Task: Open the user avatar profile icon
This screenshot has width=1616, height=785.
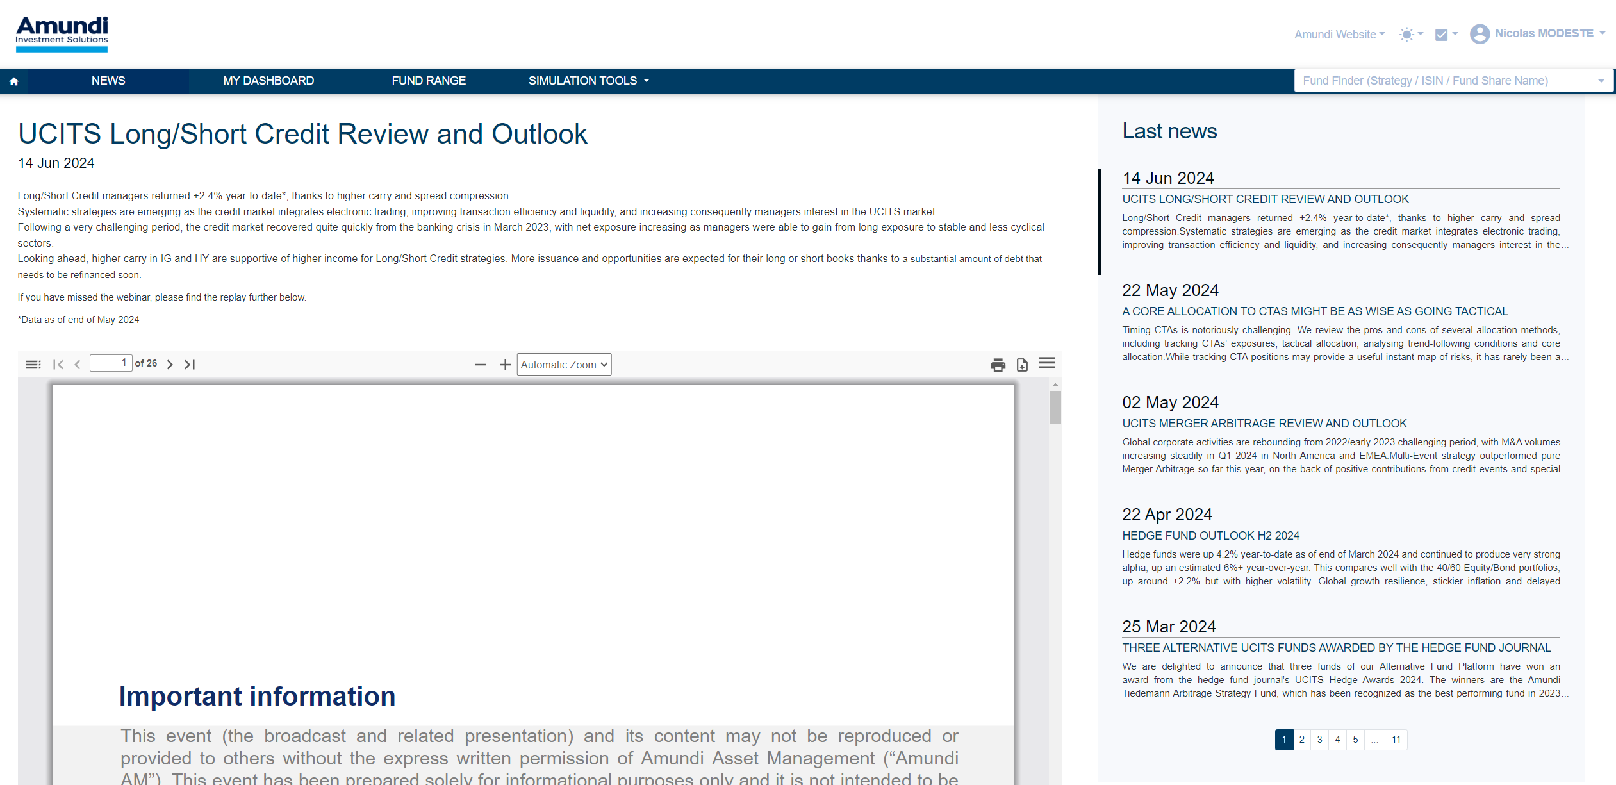Action: pyautogui.click(x=1480, y=34)
